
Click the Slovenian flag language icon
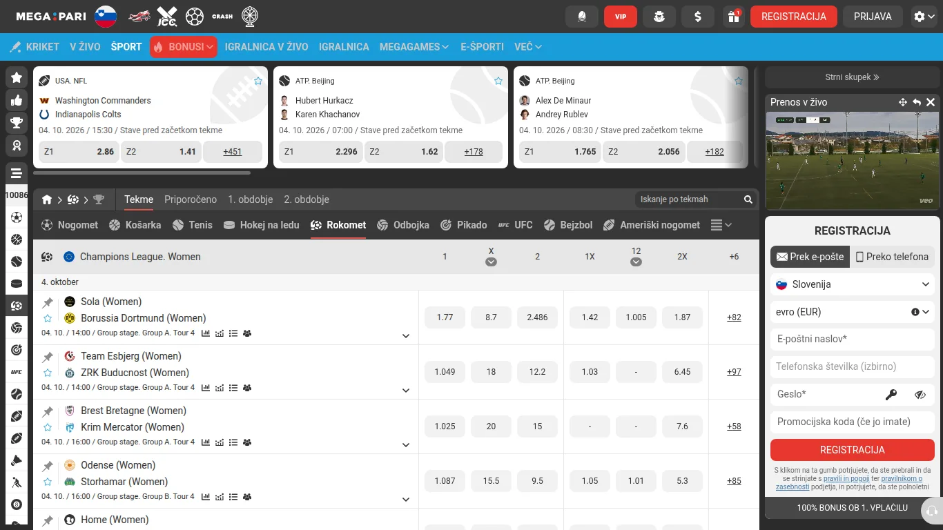point(106,17)
